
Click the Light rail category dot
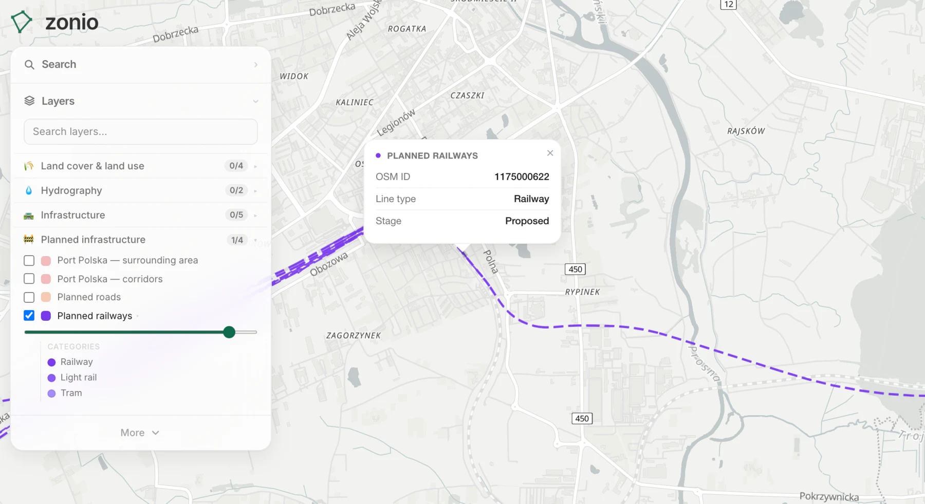(x=51, y=378)
